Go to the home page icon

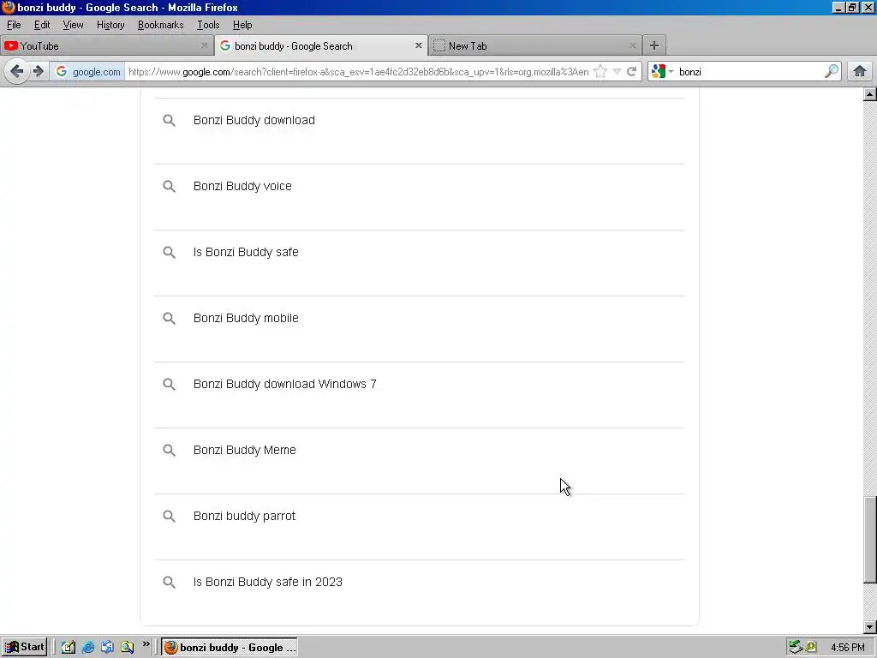click(x=860, y=72)
